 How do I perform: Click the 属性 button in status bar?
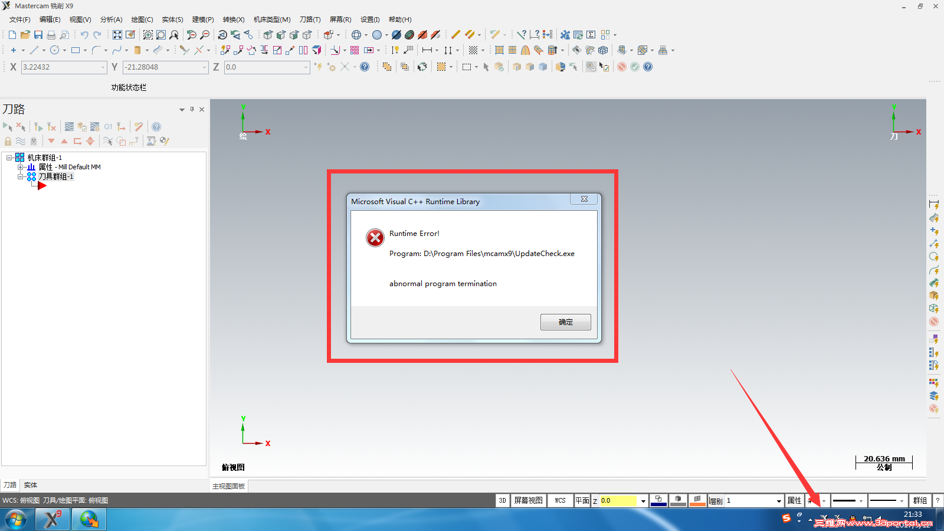pos(795,500)
